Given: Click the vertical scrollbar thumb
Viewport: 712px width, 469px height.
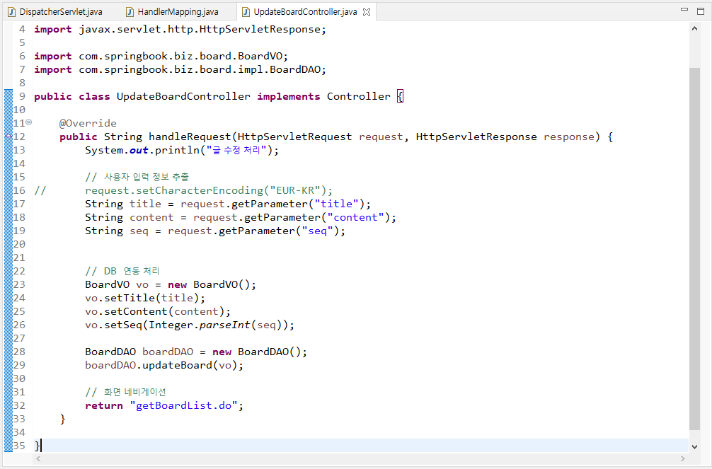Looking at the screenshot, I should pyautogui.click(x=694, y=249).
